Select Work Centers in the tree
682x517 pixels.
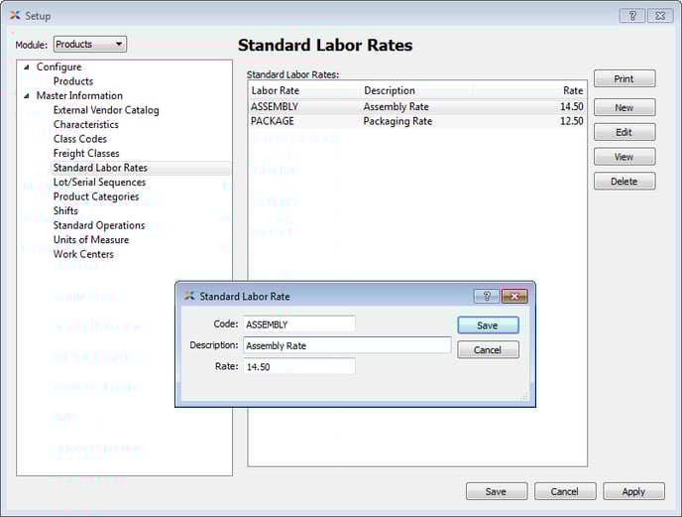point(83,254)
